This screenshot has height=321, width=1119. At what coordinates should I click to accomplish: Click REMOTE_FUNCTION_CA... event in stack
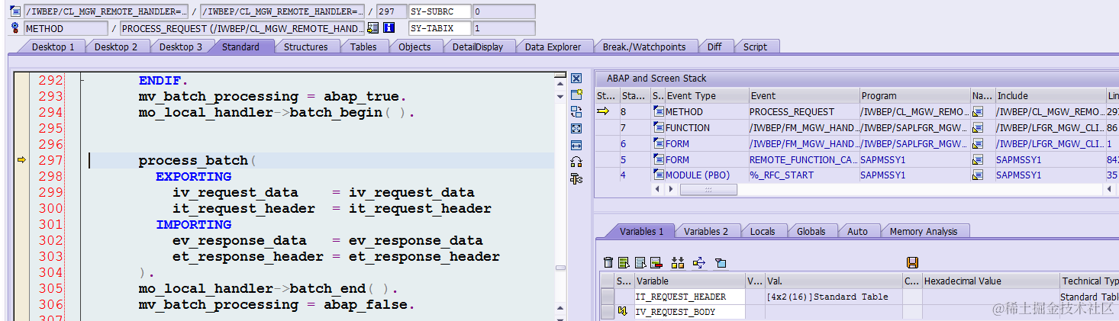click(802, 160)
